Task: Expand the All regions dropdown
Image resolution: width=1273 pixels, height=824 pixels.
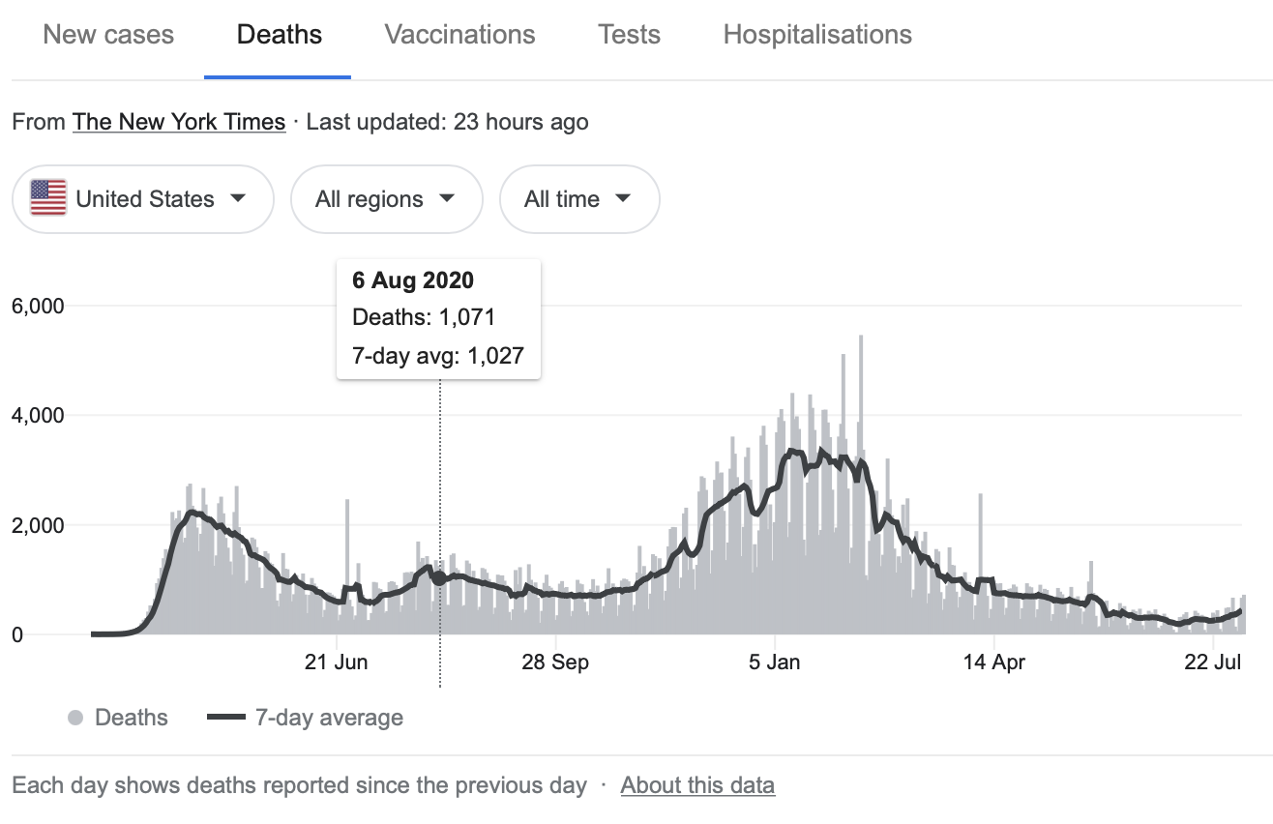Action: pyautogui.click(x=386, y=199)
